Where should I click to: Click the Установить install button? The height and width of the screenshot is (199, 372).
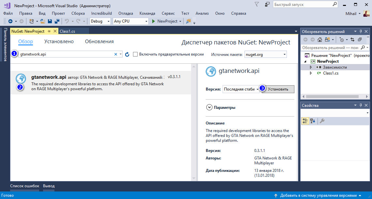pyautogui.click(x=278, y=89)
